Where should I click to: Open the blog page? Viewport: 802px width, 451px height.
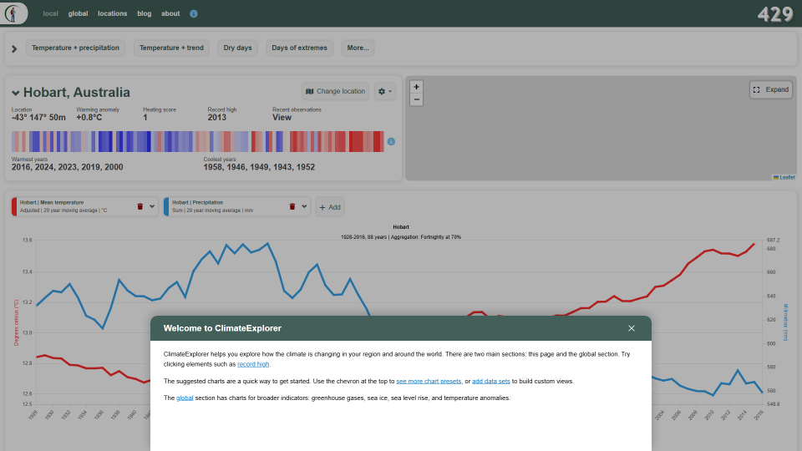[145, 14]
